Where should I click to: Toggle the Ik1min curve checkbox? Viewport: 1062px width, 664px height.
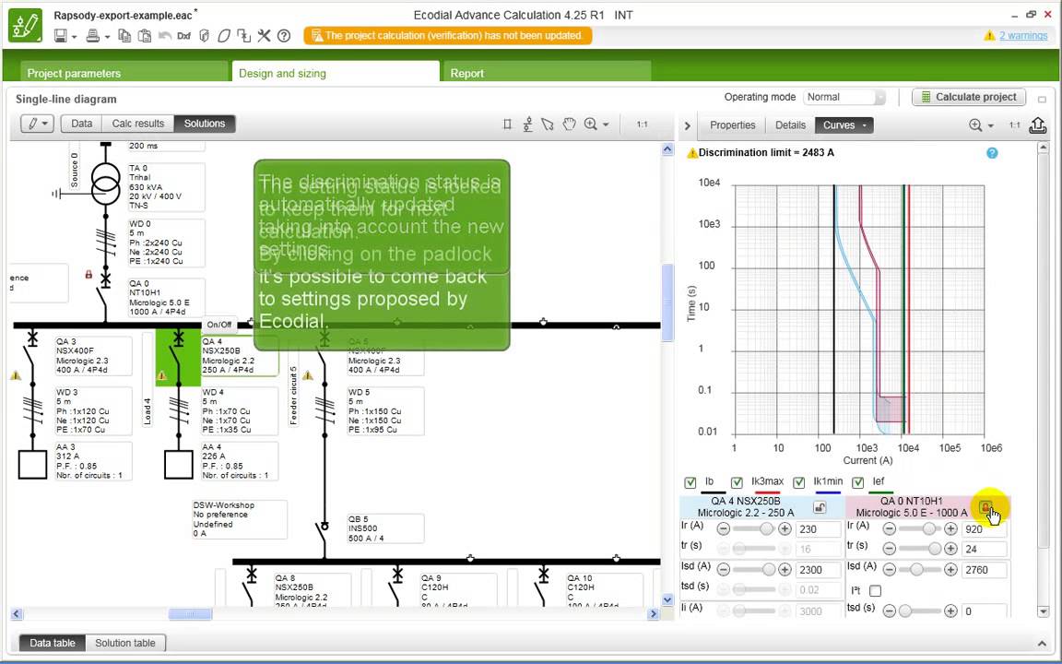(x=799, y=482)
